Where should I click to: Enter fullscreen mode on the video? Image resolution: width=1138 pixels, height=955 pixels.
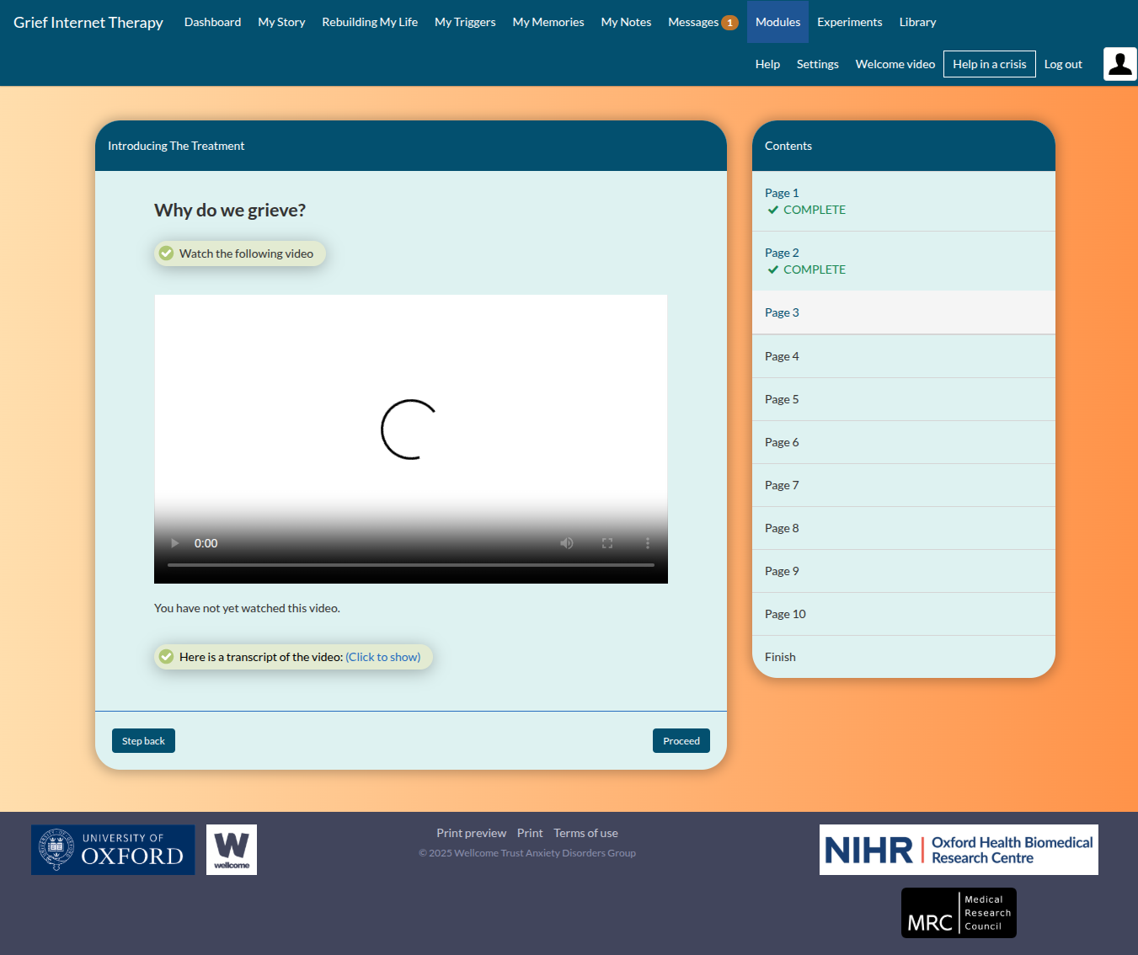click(x=607, y=543)
